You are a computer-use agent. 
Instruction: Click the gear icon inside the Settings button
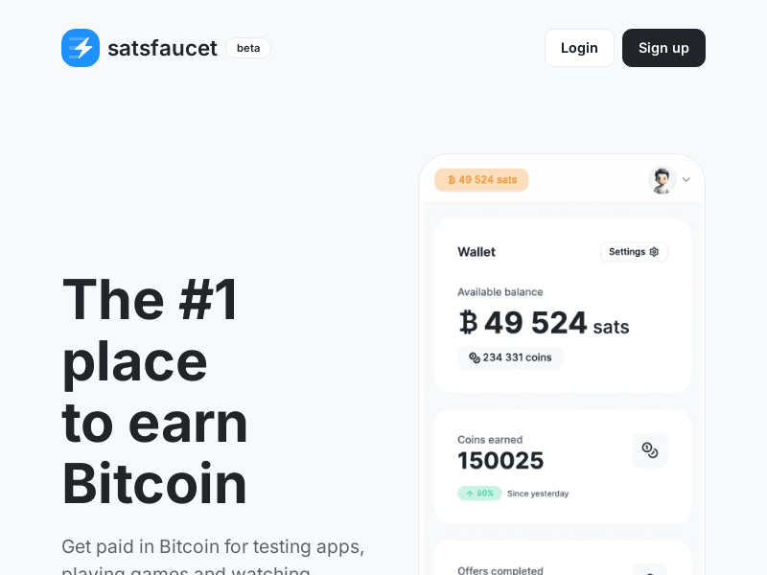tap(654, 251)
